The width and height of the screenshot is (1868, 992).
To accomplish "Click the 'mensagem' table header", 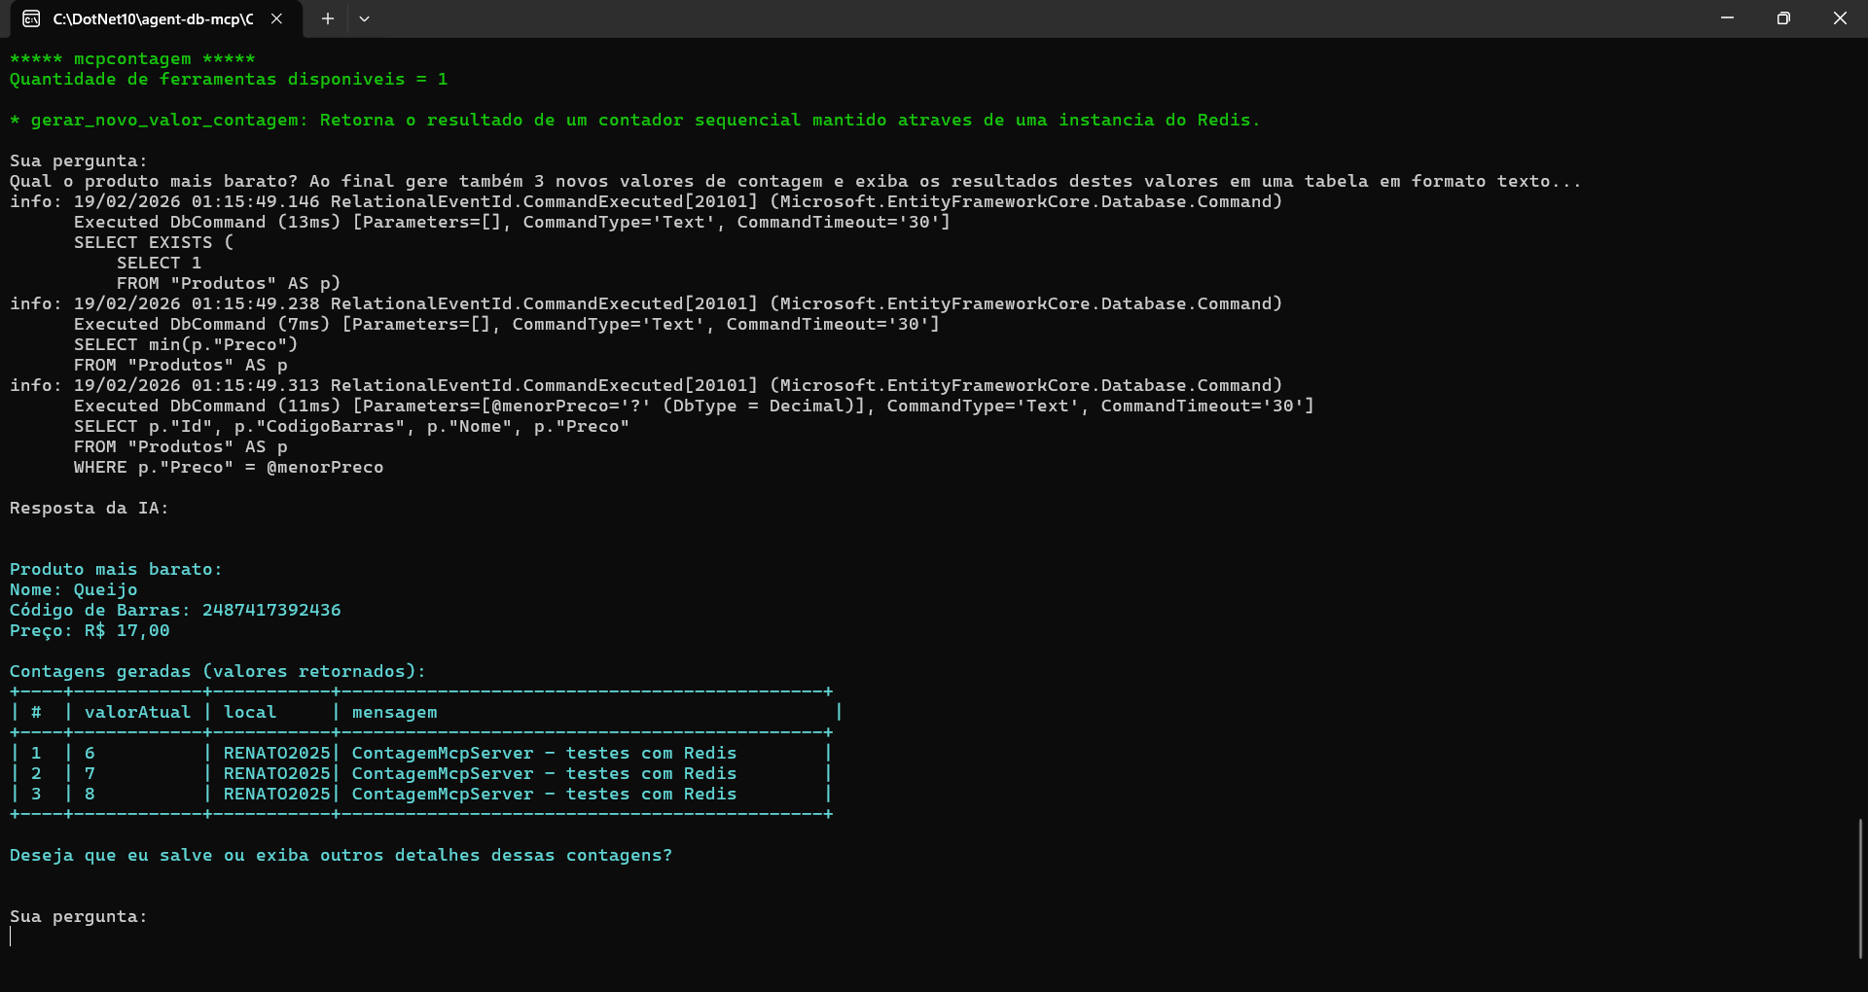I will (x=395, y=712).
